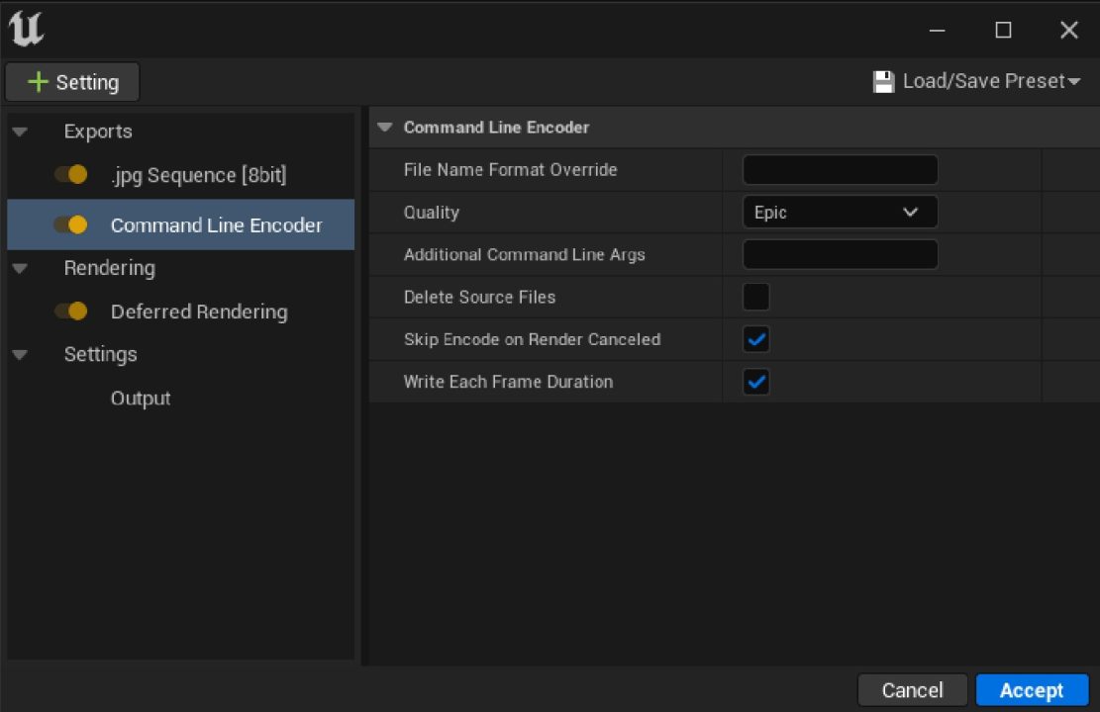Enable the Delete Source Files checkbox
1100x712 pixels.
tap(755, 297)
